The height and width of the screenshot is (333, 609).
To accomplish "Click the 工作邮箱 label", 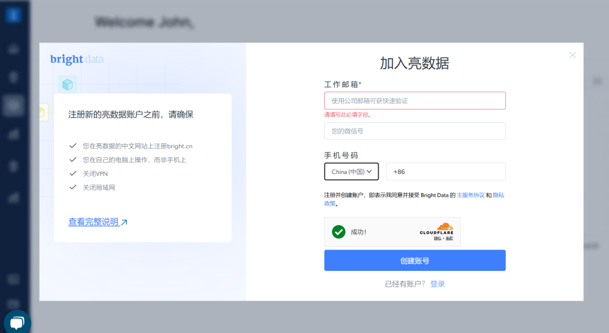I will (x=343, y=85).
